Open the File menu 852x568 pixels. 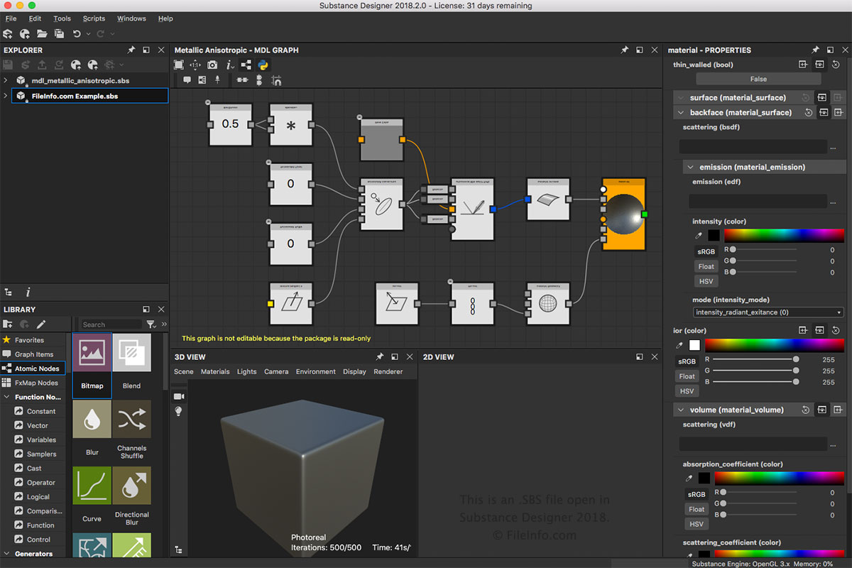point(11,18)
